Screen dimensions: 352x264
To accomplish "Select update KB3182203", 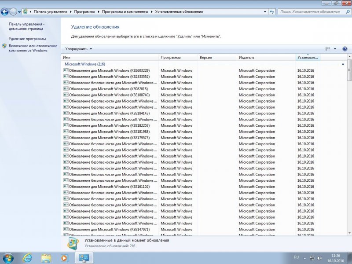I will 109,125.
